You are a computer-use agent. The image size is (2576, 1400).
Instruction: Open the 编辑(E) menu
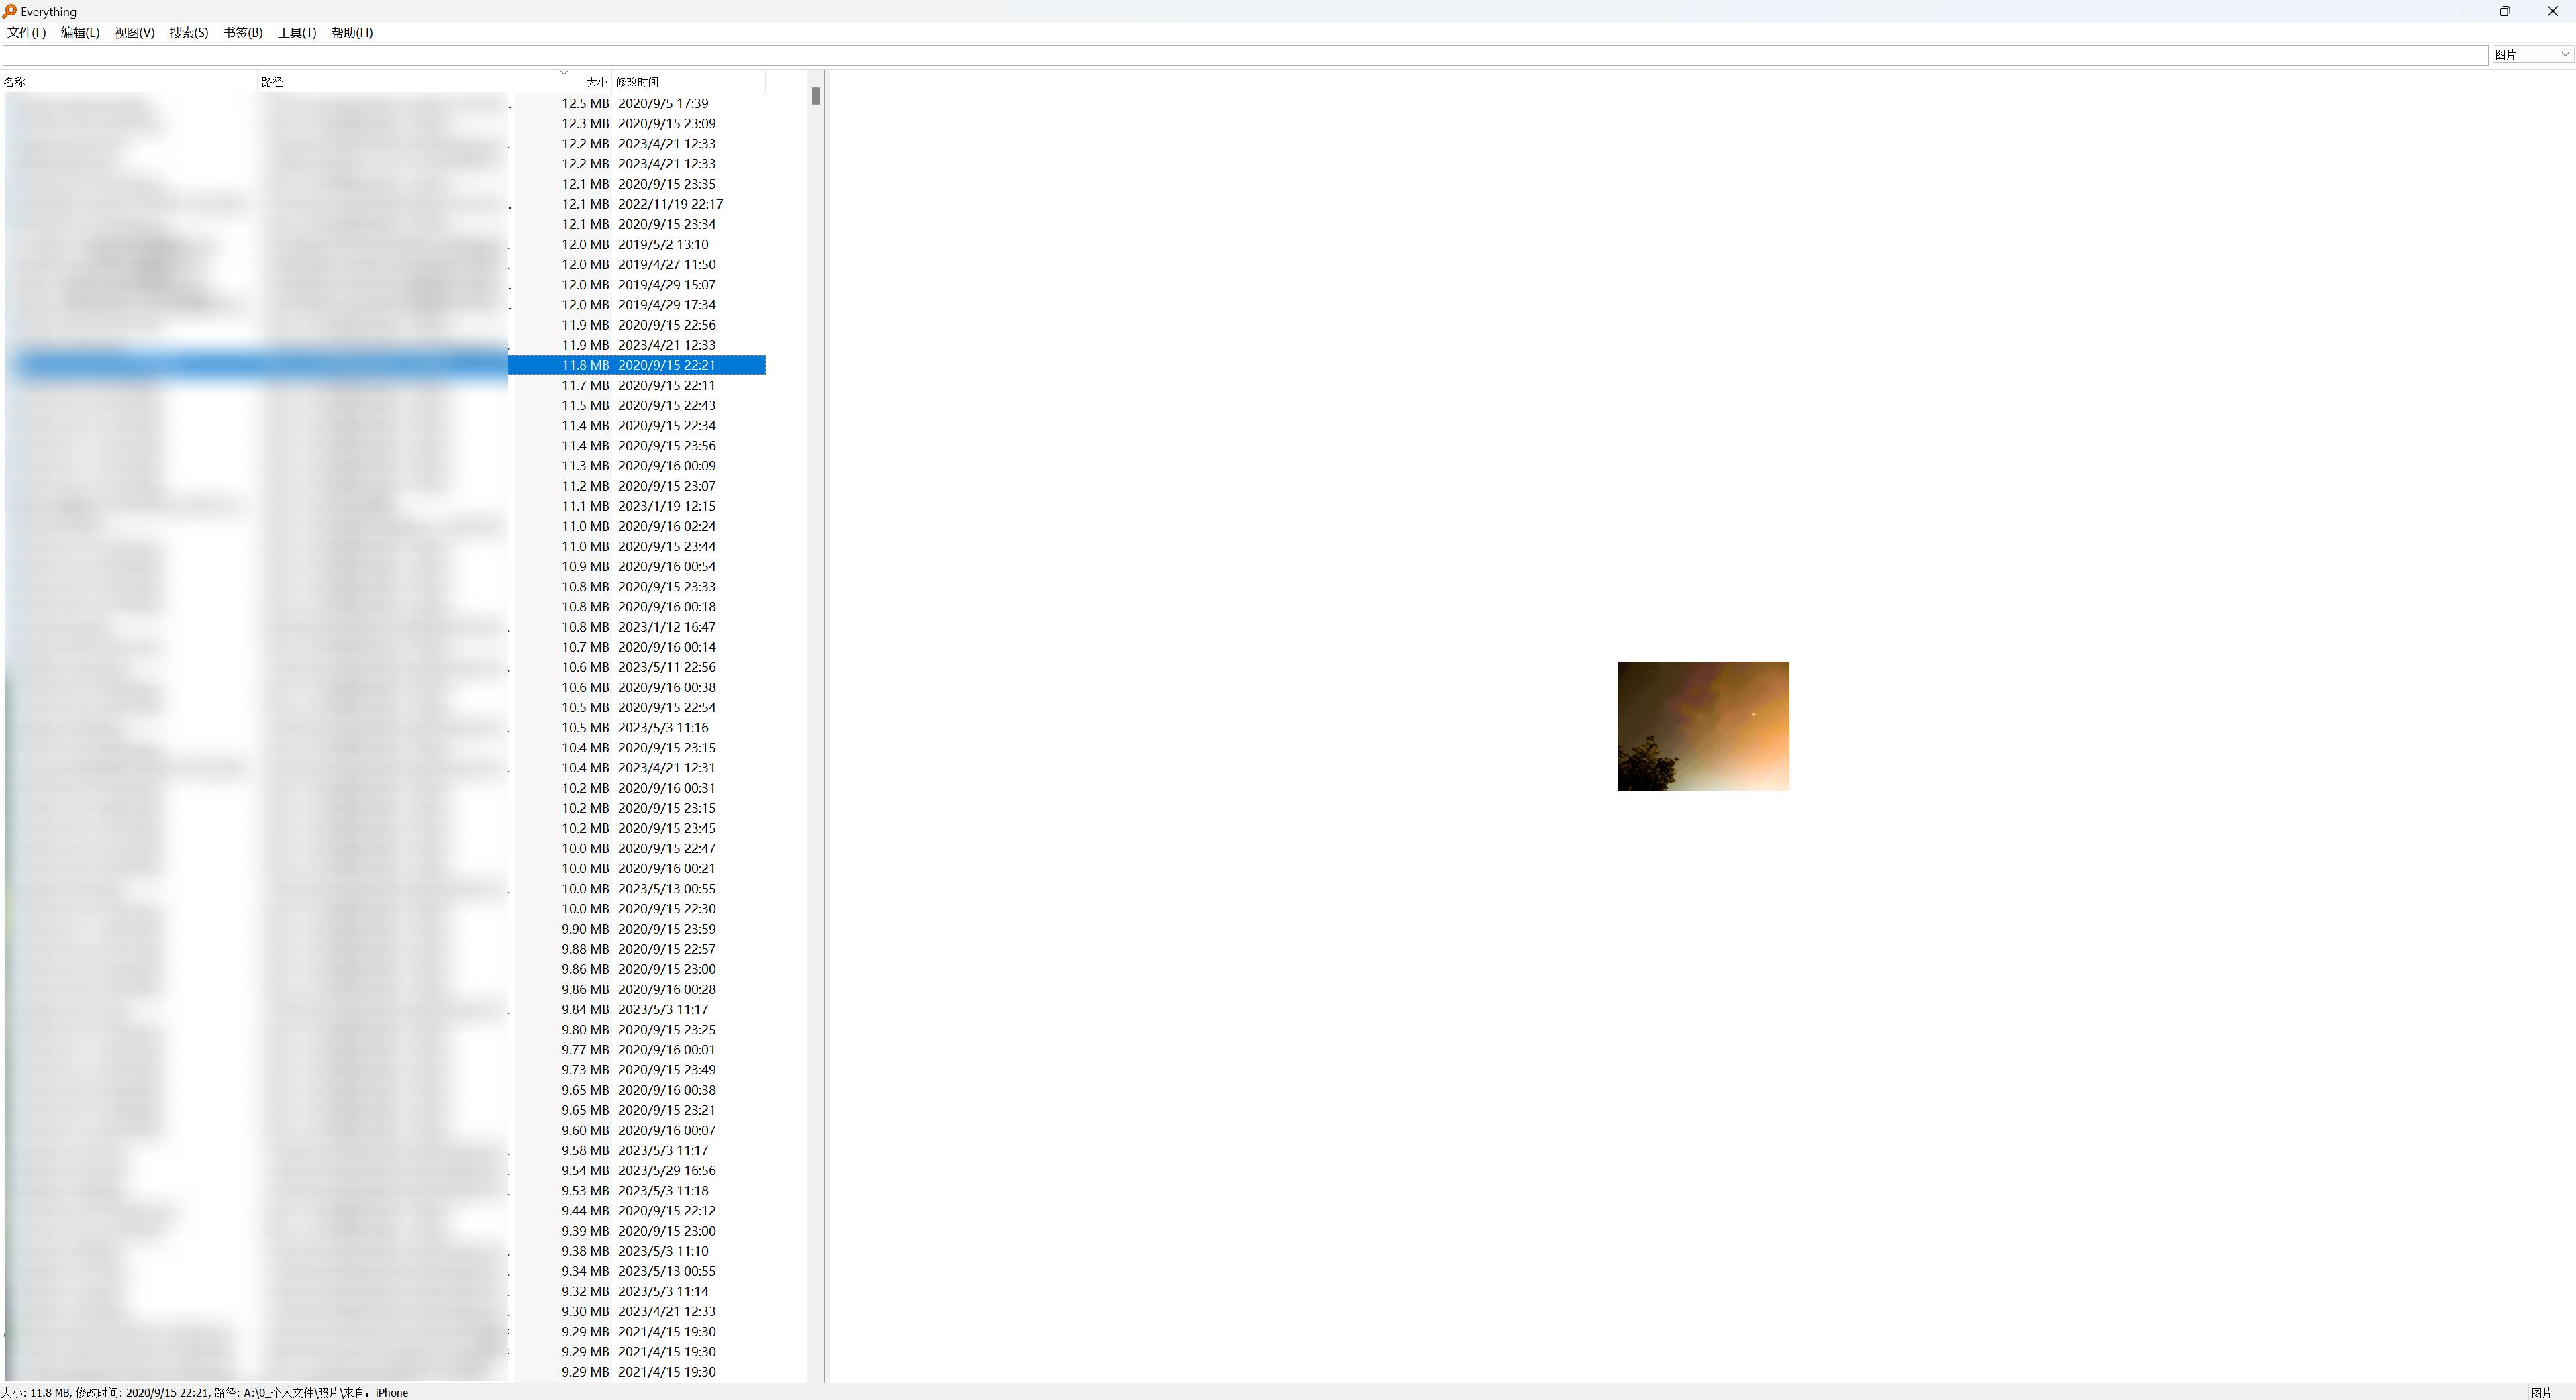[x=80, y=32]
